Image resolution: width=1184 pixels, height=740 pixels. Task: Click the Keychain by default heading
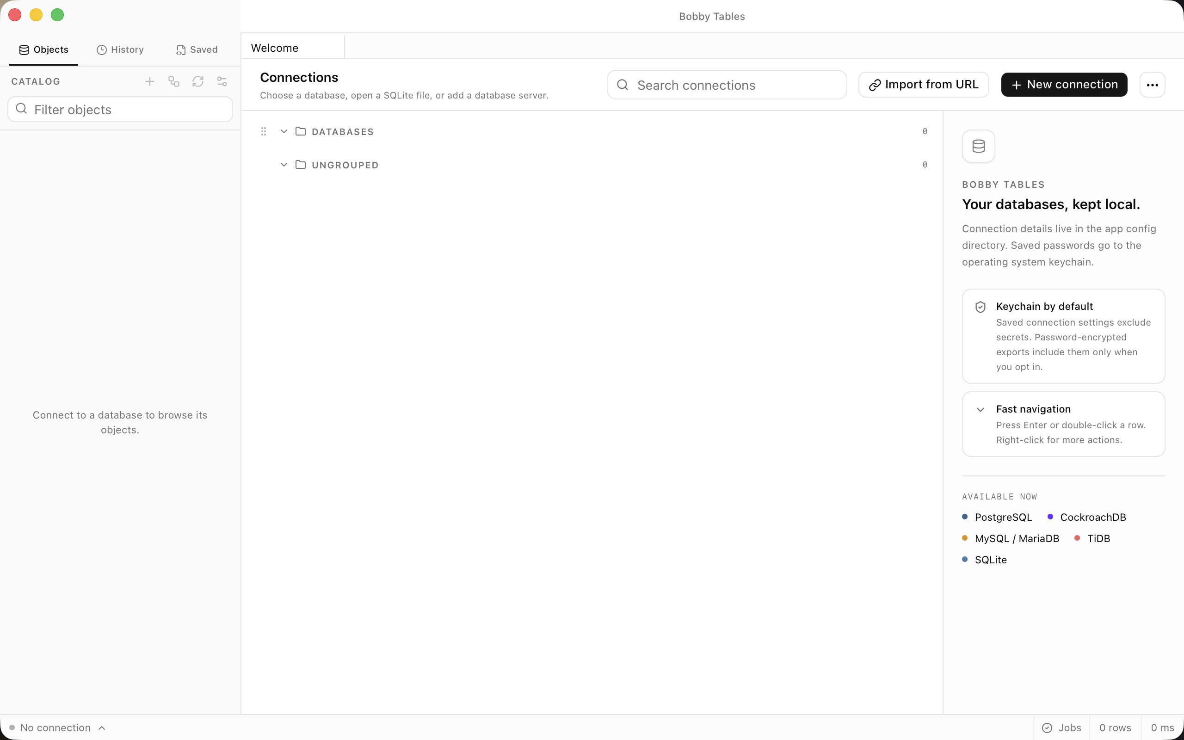click(x=1044, y=306)
